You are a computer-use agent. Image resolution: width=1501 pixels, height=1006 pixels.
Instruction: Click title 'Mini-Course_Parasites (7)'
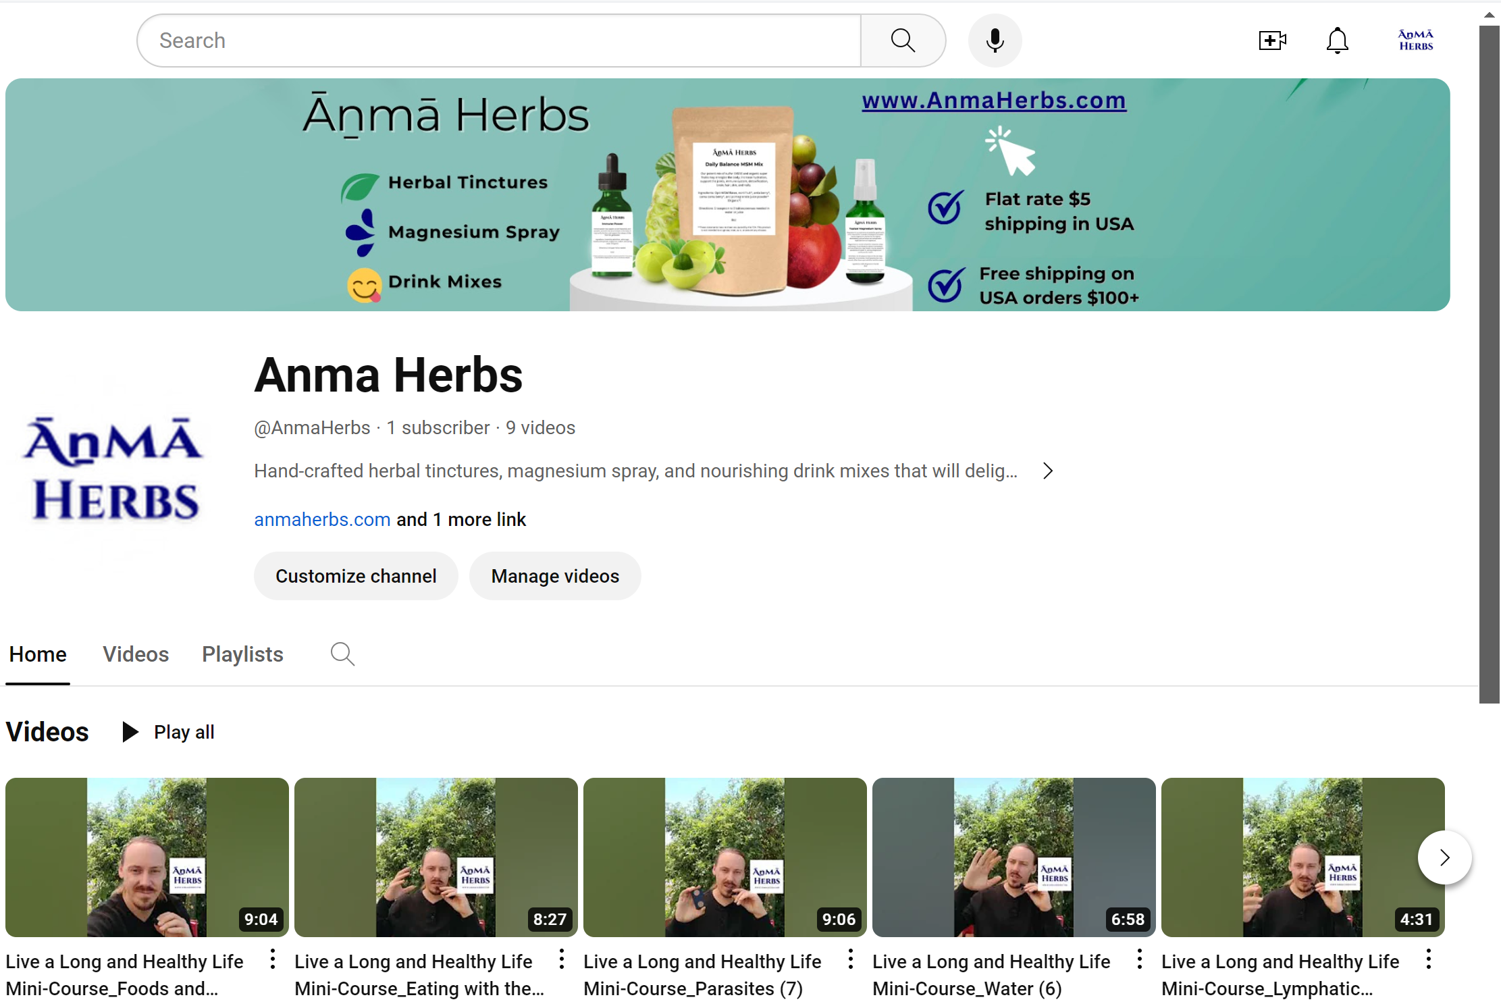693,988
